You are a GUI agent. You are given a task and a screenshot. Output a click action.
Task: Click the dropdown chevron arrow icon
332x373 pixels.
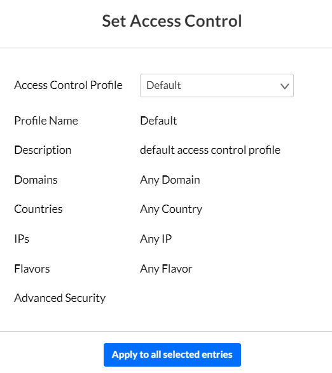pyautogui.click(x=284, y=86)
